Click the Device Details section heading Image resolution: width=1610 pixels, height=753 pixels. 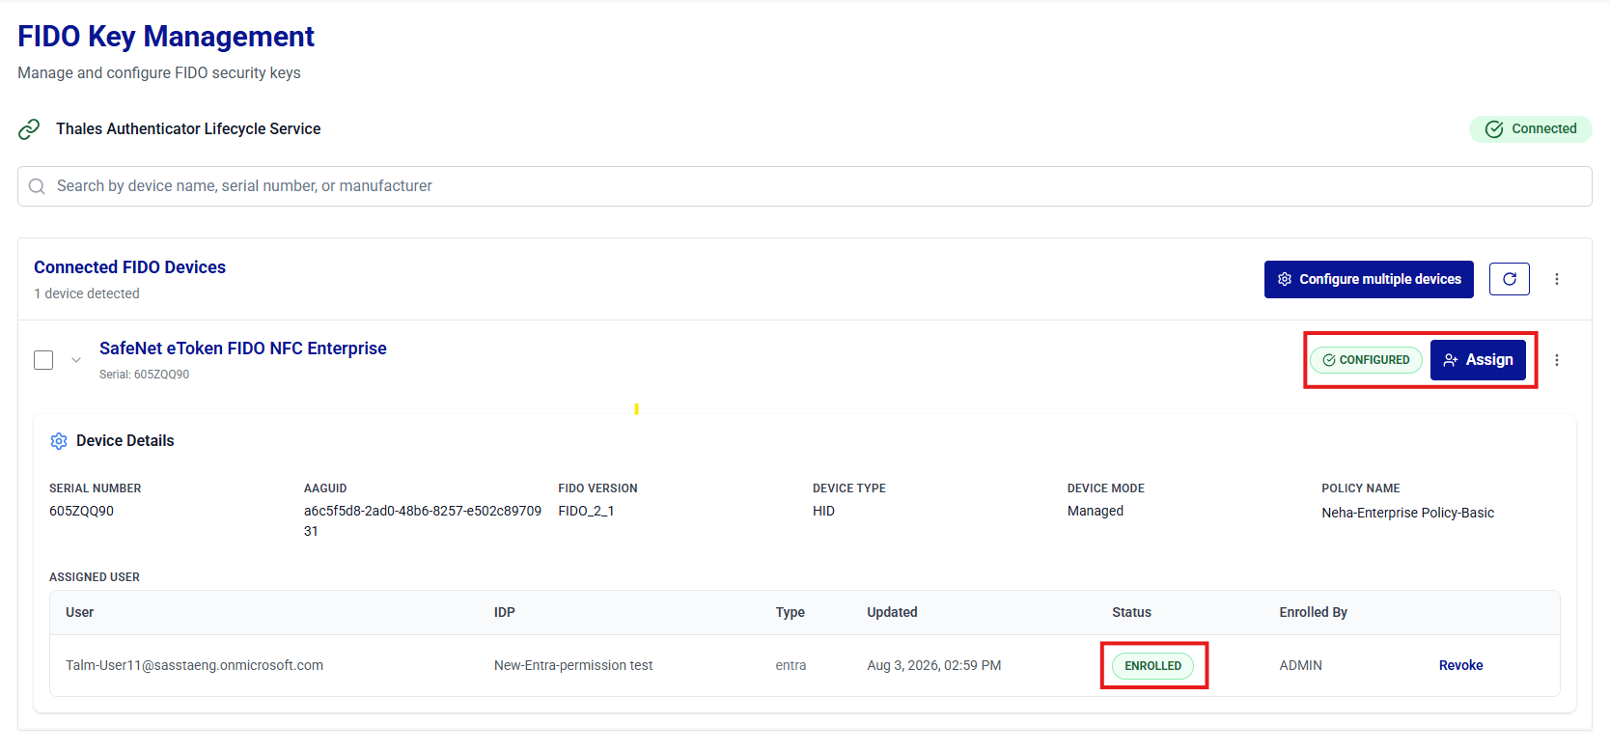(x=125, y=441)
